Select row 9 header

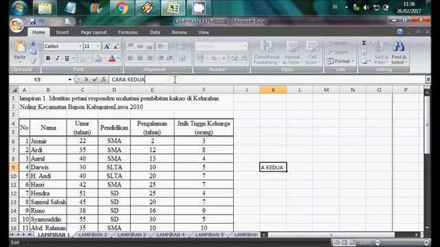click(14, 167)
